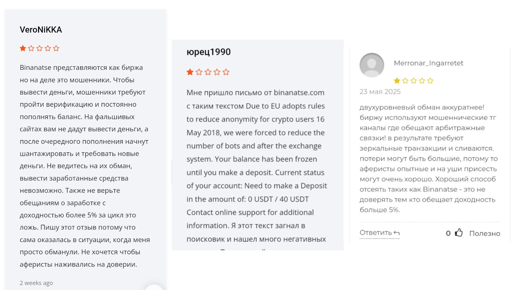The width and height of the screenshot is (516, 290).
Task: Click the yellow filled star in Merronar_Ingarretet's review
Action: tap(397, 81)
